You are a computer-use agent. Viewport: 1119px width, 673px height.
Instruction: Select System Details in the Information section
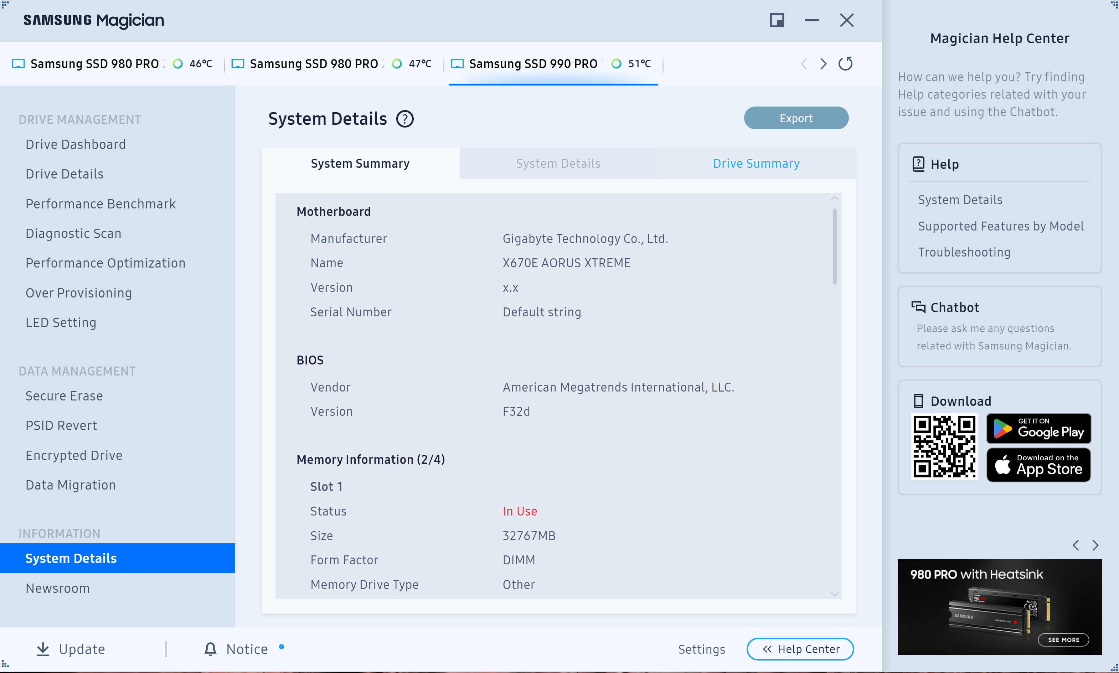pos(118,558)
